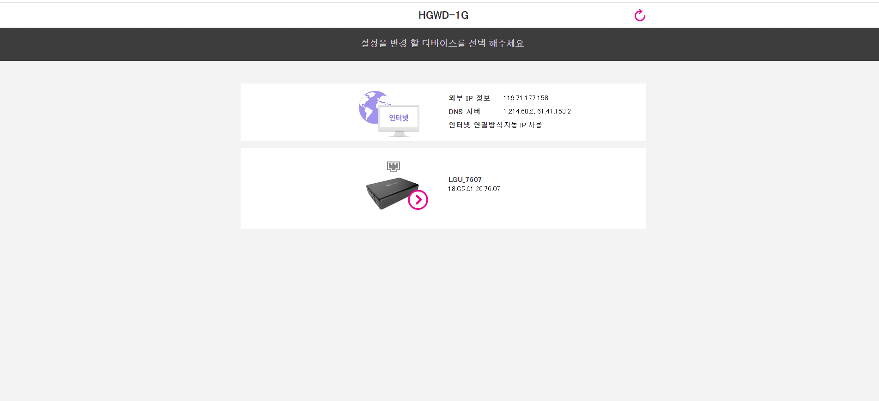Screen dimensions: 879x401
Task: Click the MAC address 18:C5:01:26:76:07
Action: 474,189
